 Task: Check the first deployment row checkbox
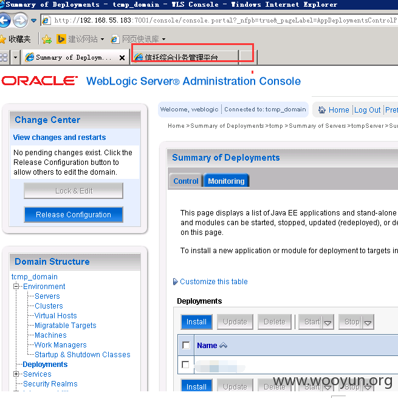[185, 365]
